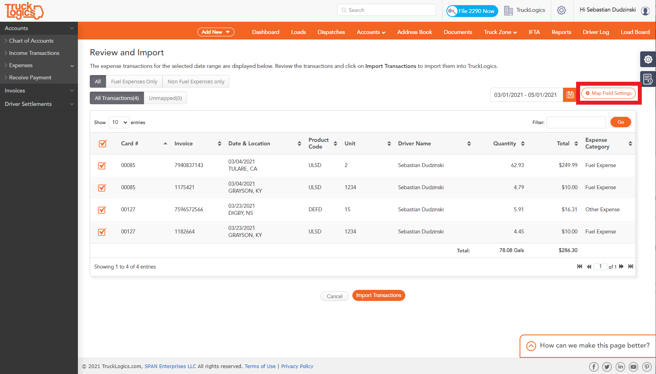Go to the last page of entries
This screenshot has height=374, width=656.
pyautogui.click(x=631, y=267)
